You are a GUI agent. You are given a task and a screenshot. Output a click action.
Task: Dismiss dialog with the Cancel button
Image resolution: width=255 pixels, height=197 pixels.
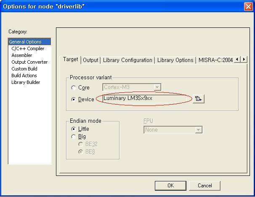tap(205, 186)
